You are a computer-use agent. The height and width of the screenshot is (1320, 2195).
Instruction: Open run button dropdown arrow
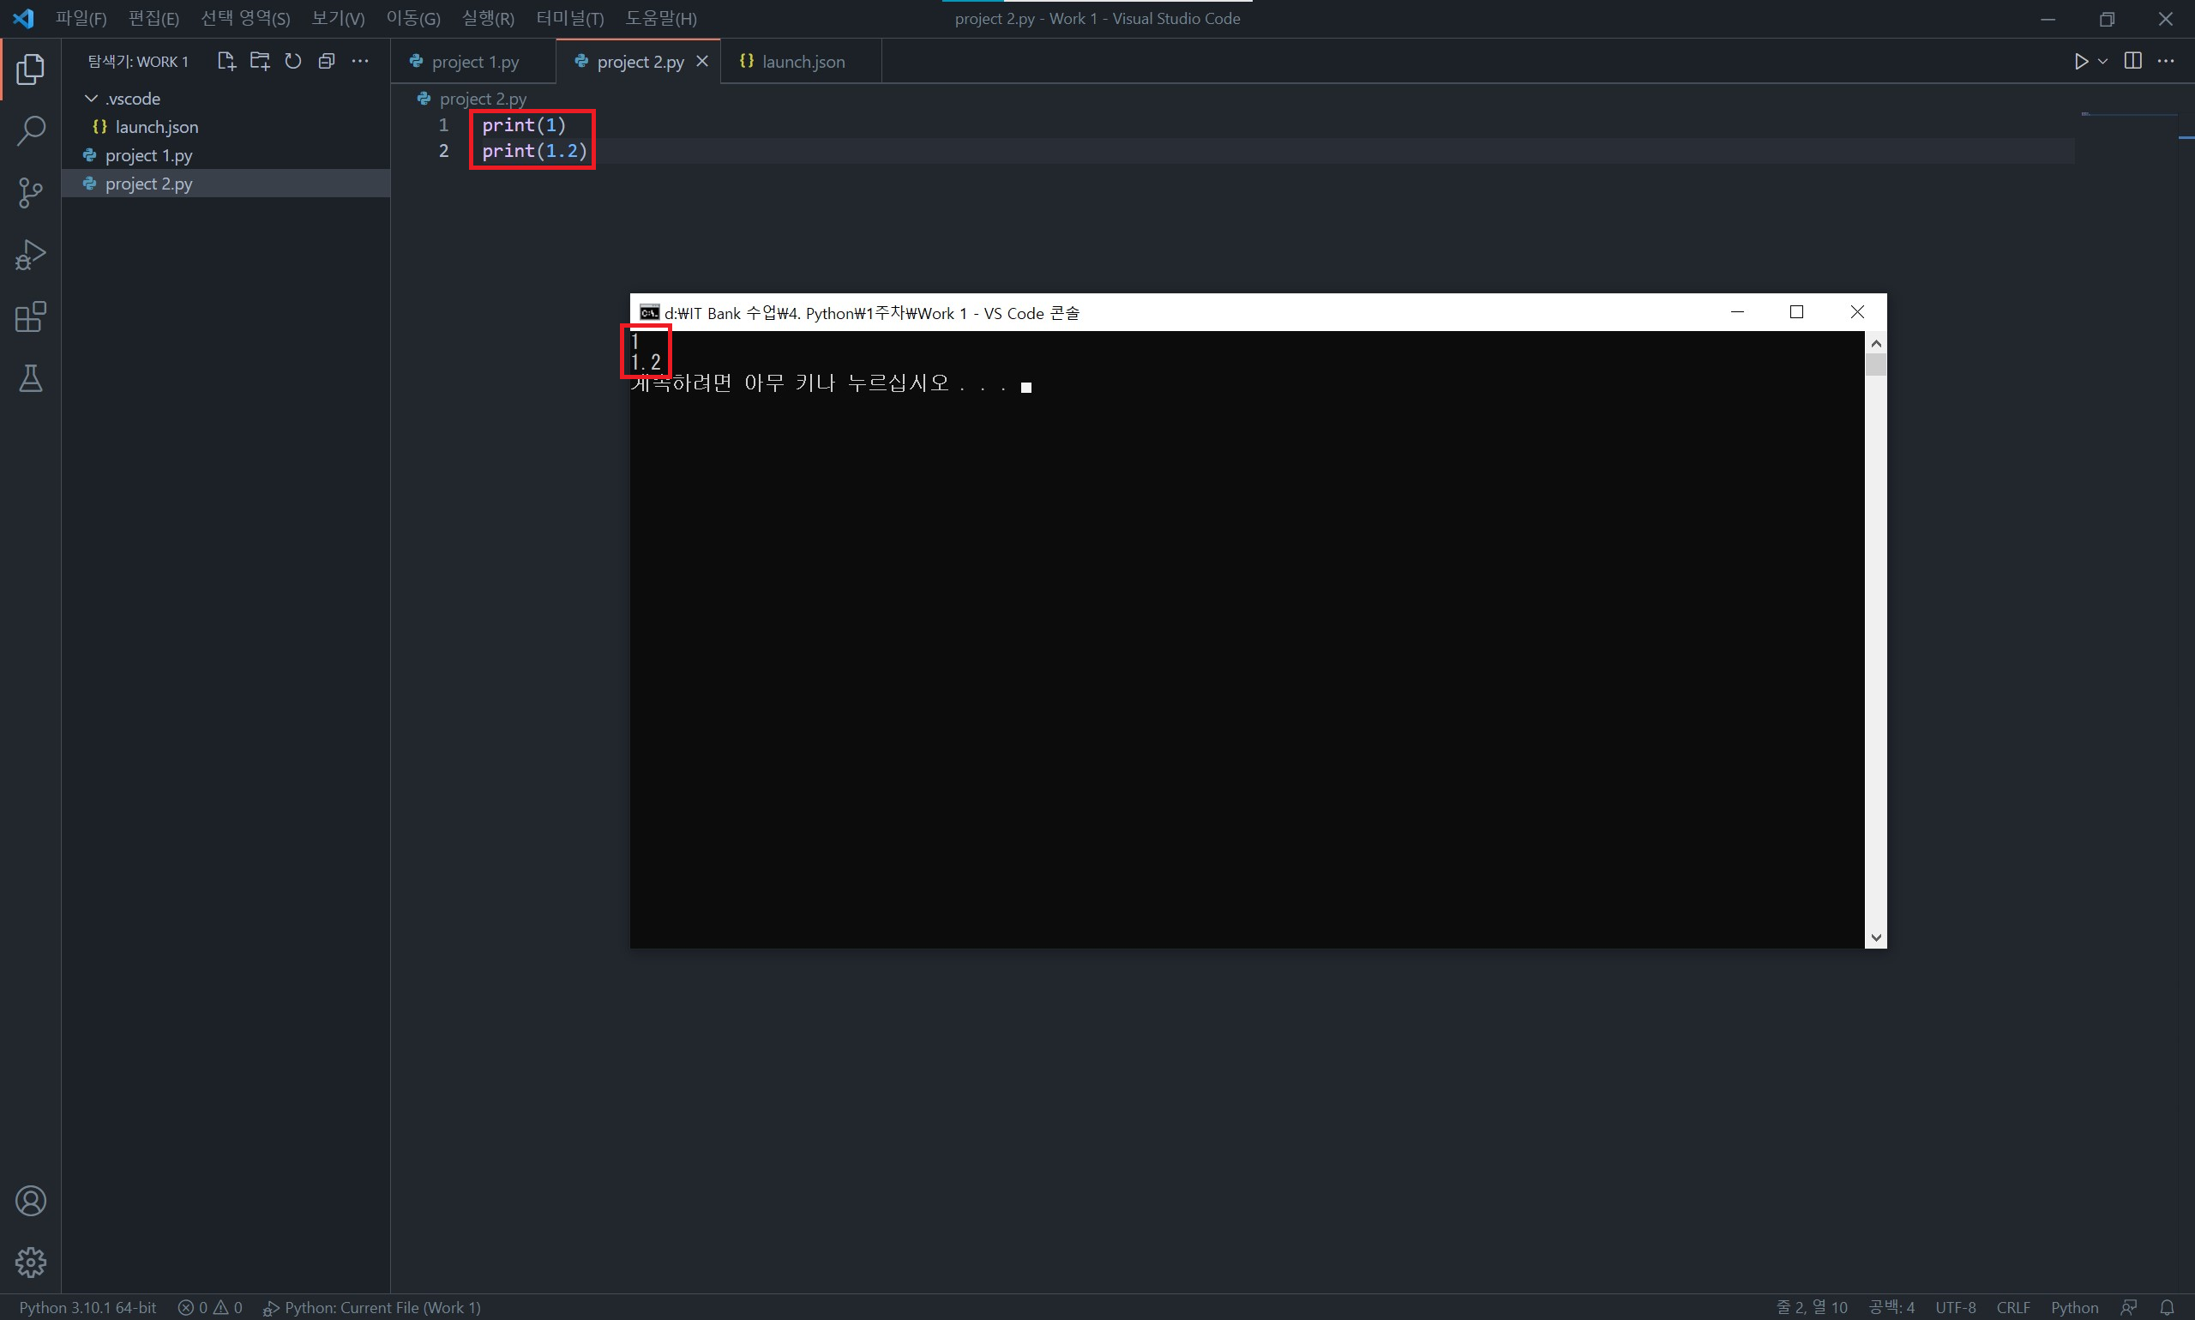pyautogui.click(x=2102, y=62)
